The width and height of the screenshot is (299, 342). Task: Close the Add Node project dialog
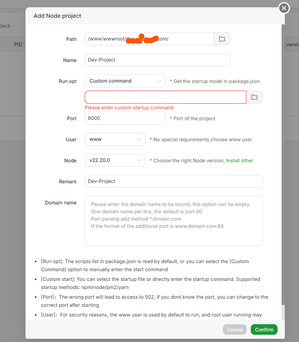click(x=284, y=8)
